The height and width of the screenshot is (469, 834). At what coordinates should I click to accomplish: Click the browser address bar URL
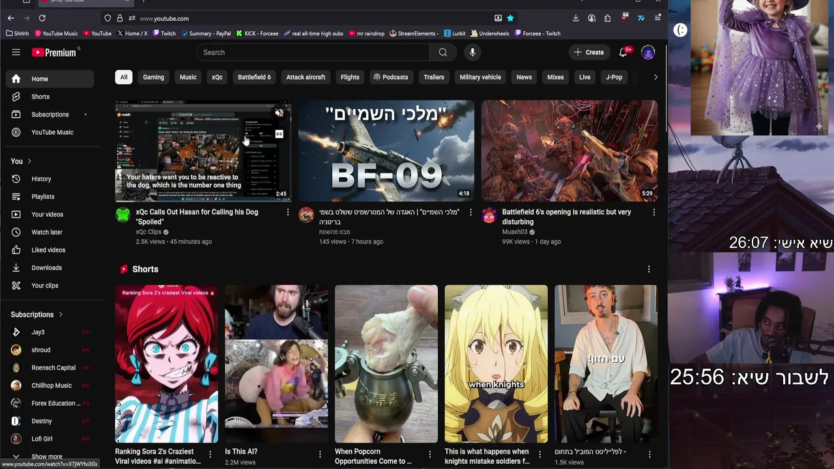pyautogui.click(x=164, y=18)
